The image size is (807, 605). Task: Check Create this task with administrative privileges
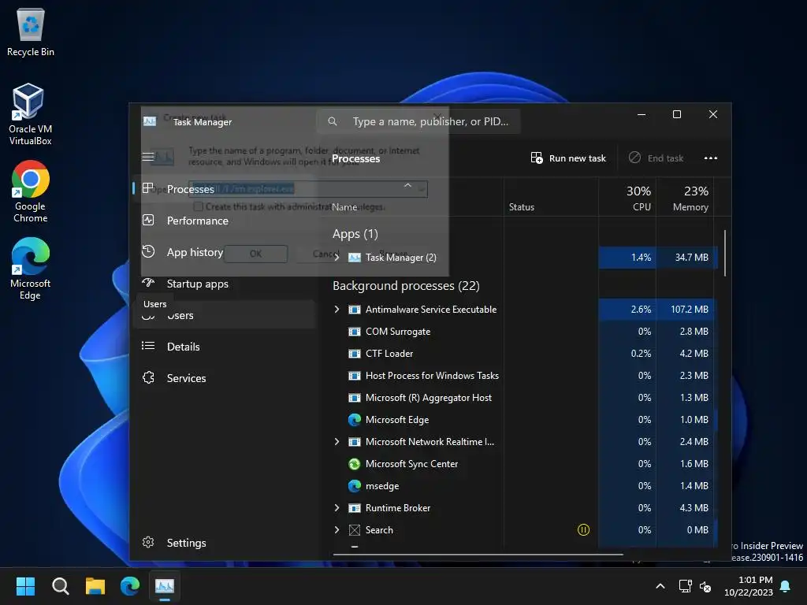pyautogui.click(x=198, y=206)
